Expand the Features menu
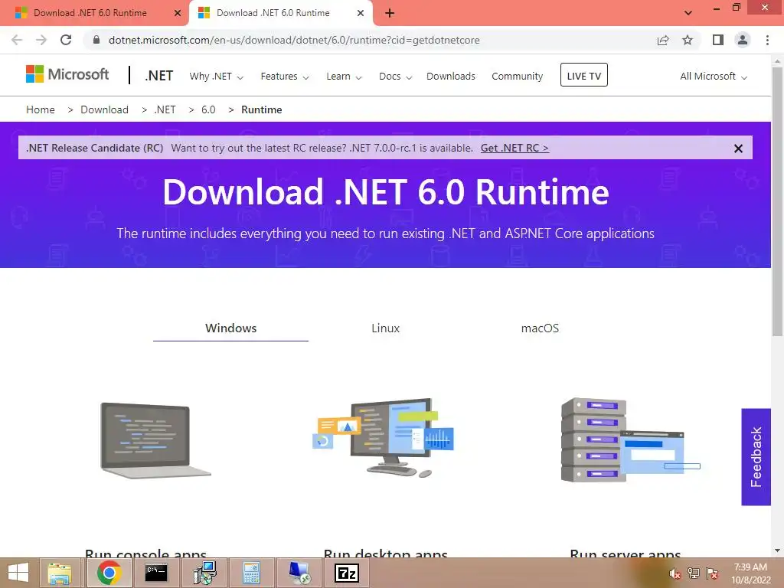784x588 pixels. [285, 77]
